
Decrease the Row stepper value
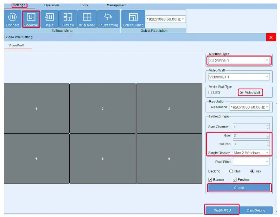coord(268,137)
